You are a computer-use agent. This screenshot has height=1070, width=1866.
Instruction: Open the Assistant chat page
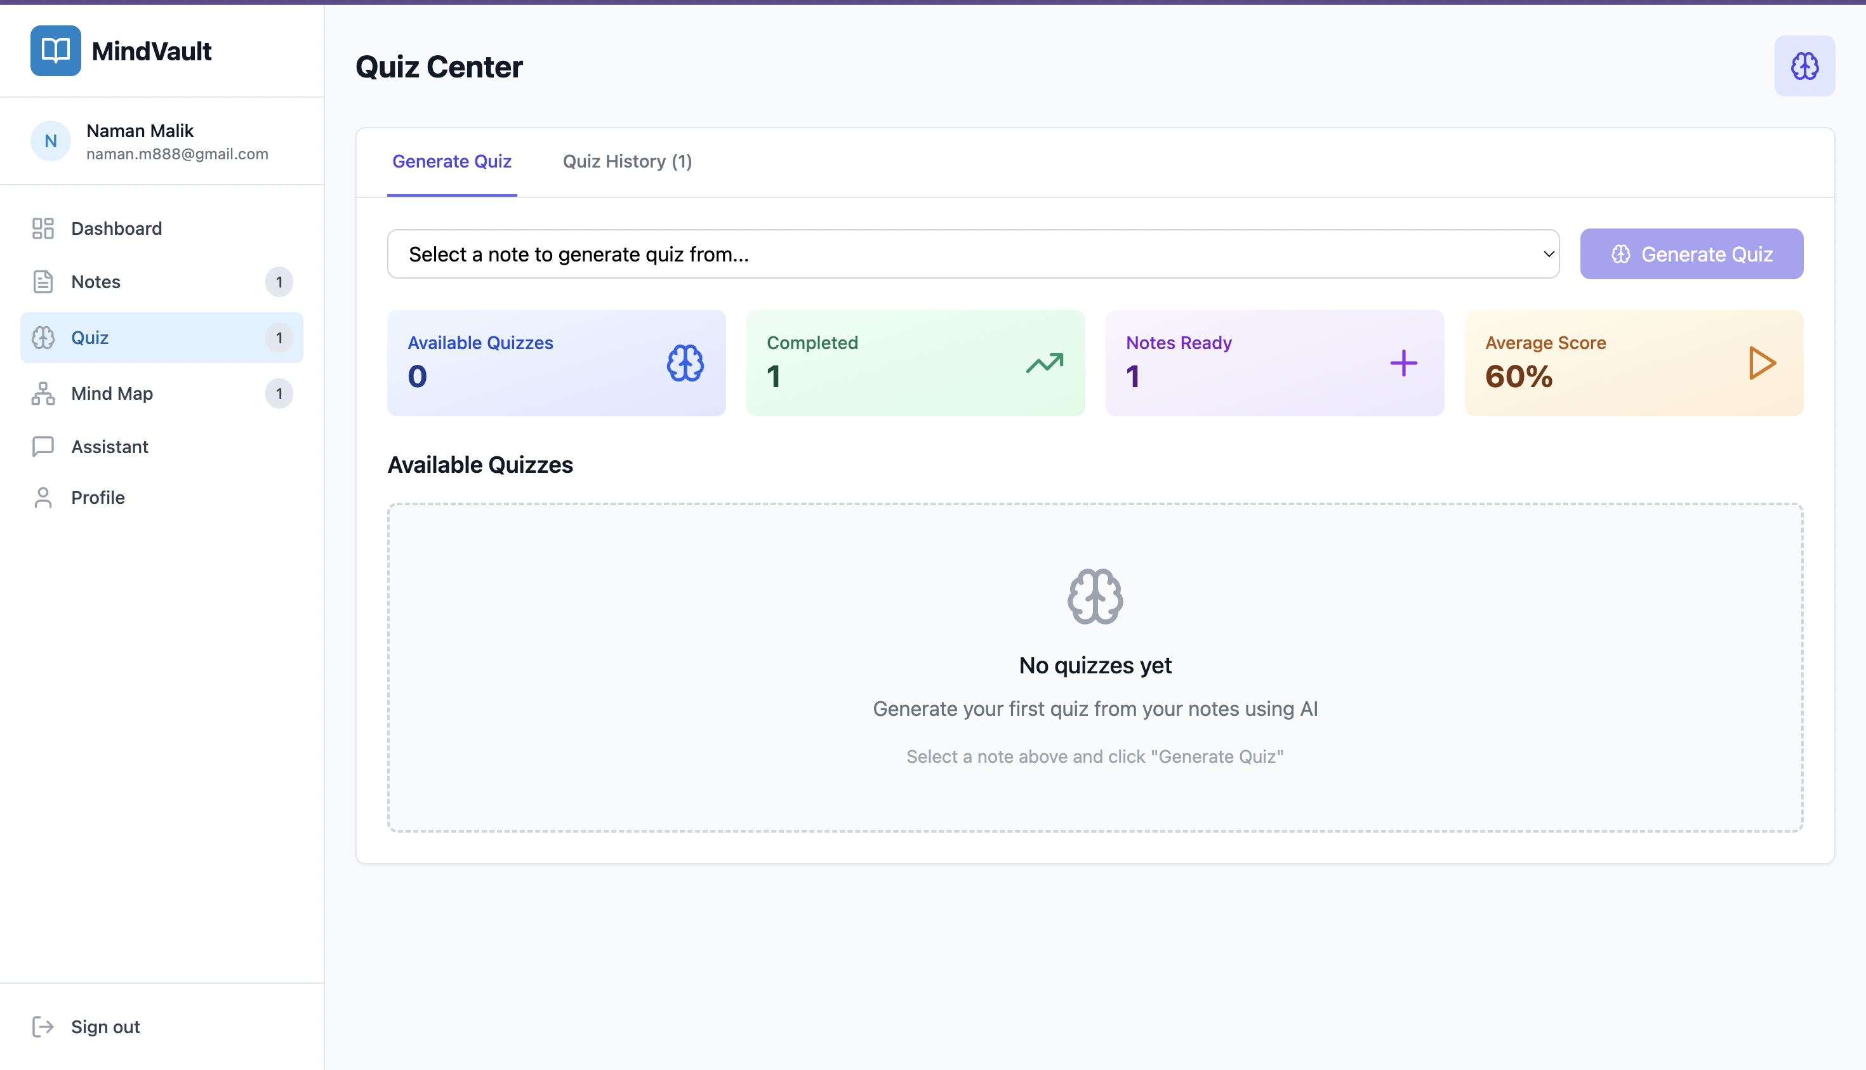[x=110, y=447]
